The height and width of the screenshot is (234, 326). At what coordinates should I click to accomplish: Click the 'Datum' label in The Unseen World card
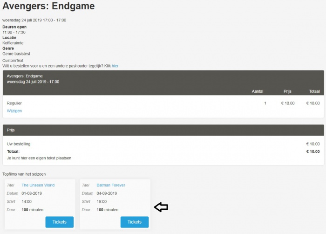13,193
